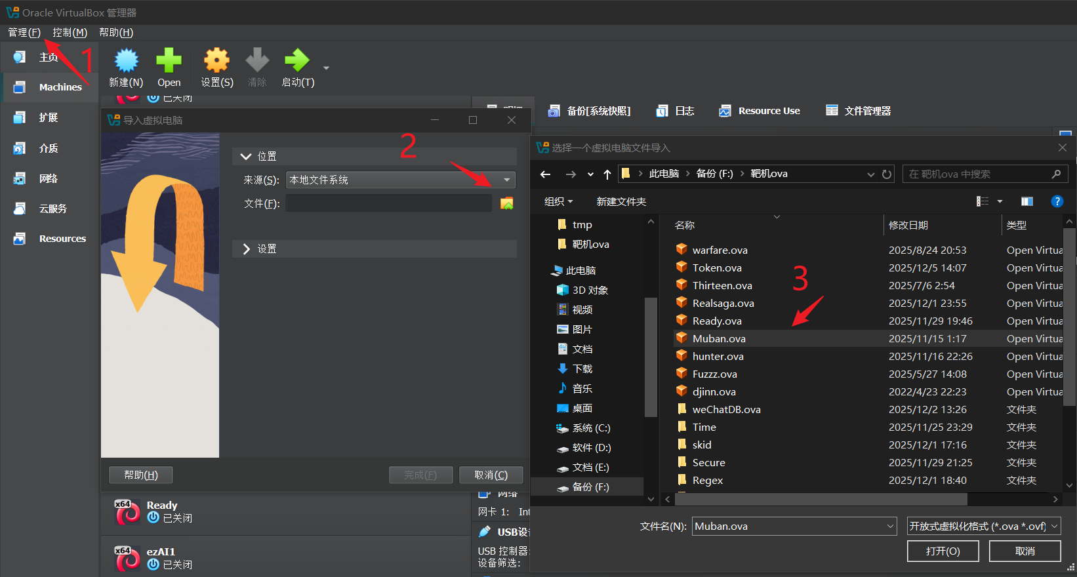Open the File Manager (文件管理器) tab
The height and width of the screenshot is (577, 1077).
click(x=859, y=111)
